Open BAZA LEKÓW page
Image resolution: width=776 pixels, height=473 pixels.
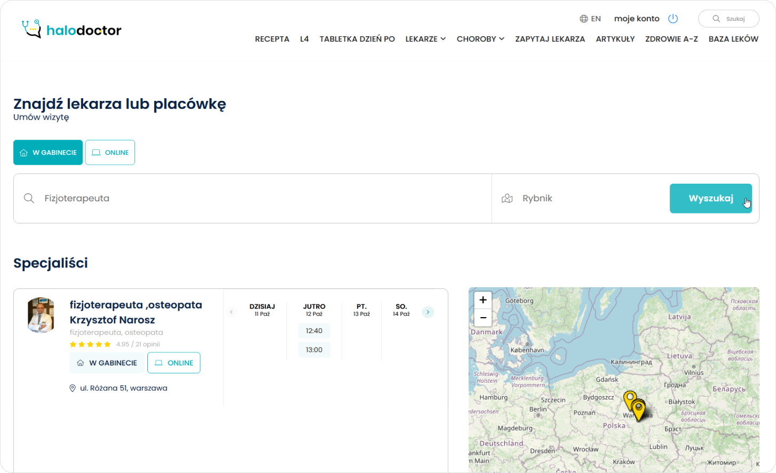pyautogui.click(x=733, y=39)
